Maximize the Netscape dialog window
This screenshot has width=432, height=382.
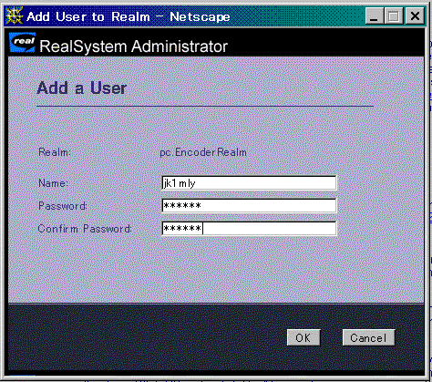click(x=394, y=16)
